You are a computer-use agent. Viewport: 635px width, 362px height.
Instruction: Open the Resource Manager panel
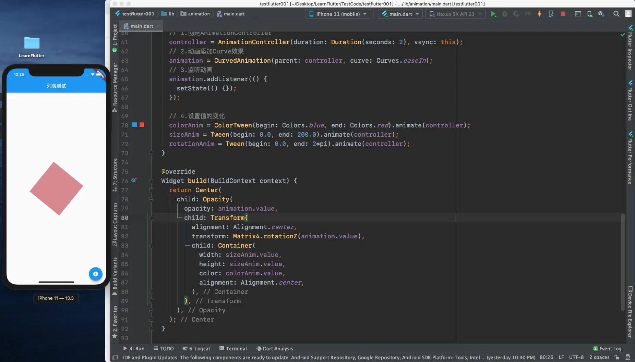(x=115, y=87)
